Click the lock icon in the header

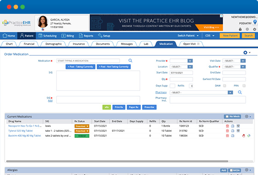click(x=240, y=29)
